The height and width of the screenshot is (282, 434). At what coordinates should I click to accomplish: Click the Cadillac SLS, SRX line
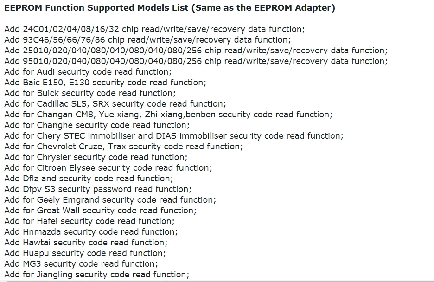(x=115, y=104)
